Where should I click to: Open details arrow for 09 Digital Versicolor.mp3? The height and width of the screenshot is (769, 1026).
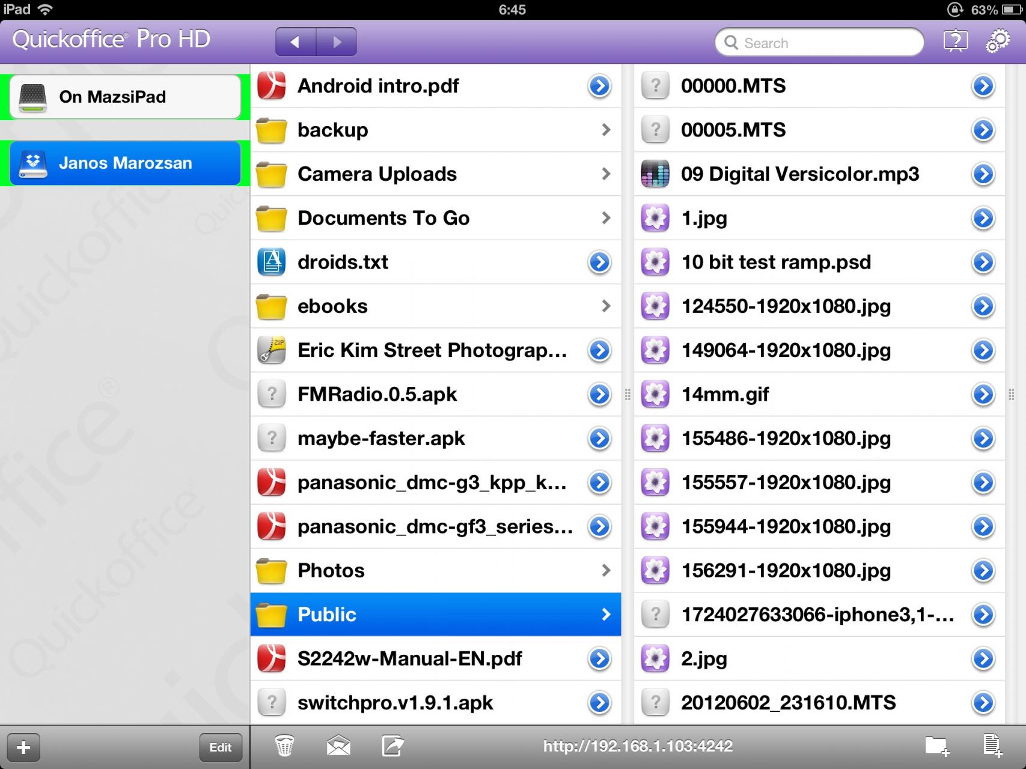[983, 174]
